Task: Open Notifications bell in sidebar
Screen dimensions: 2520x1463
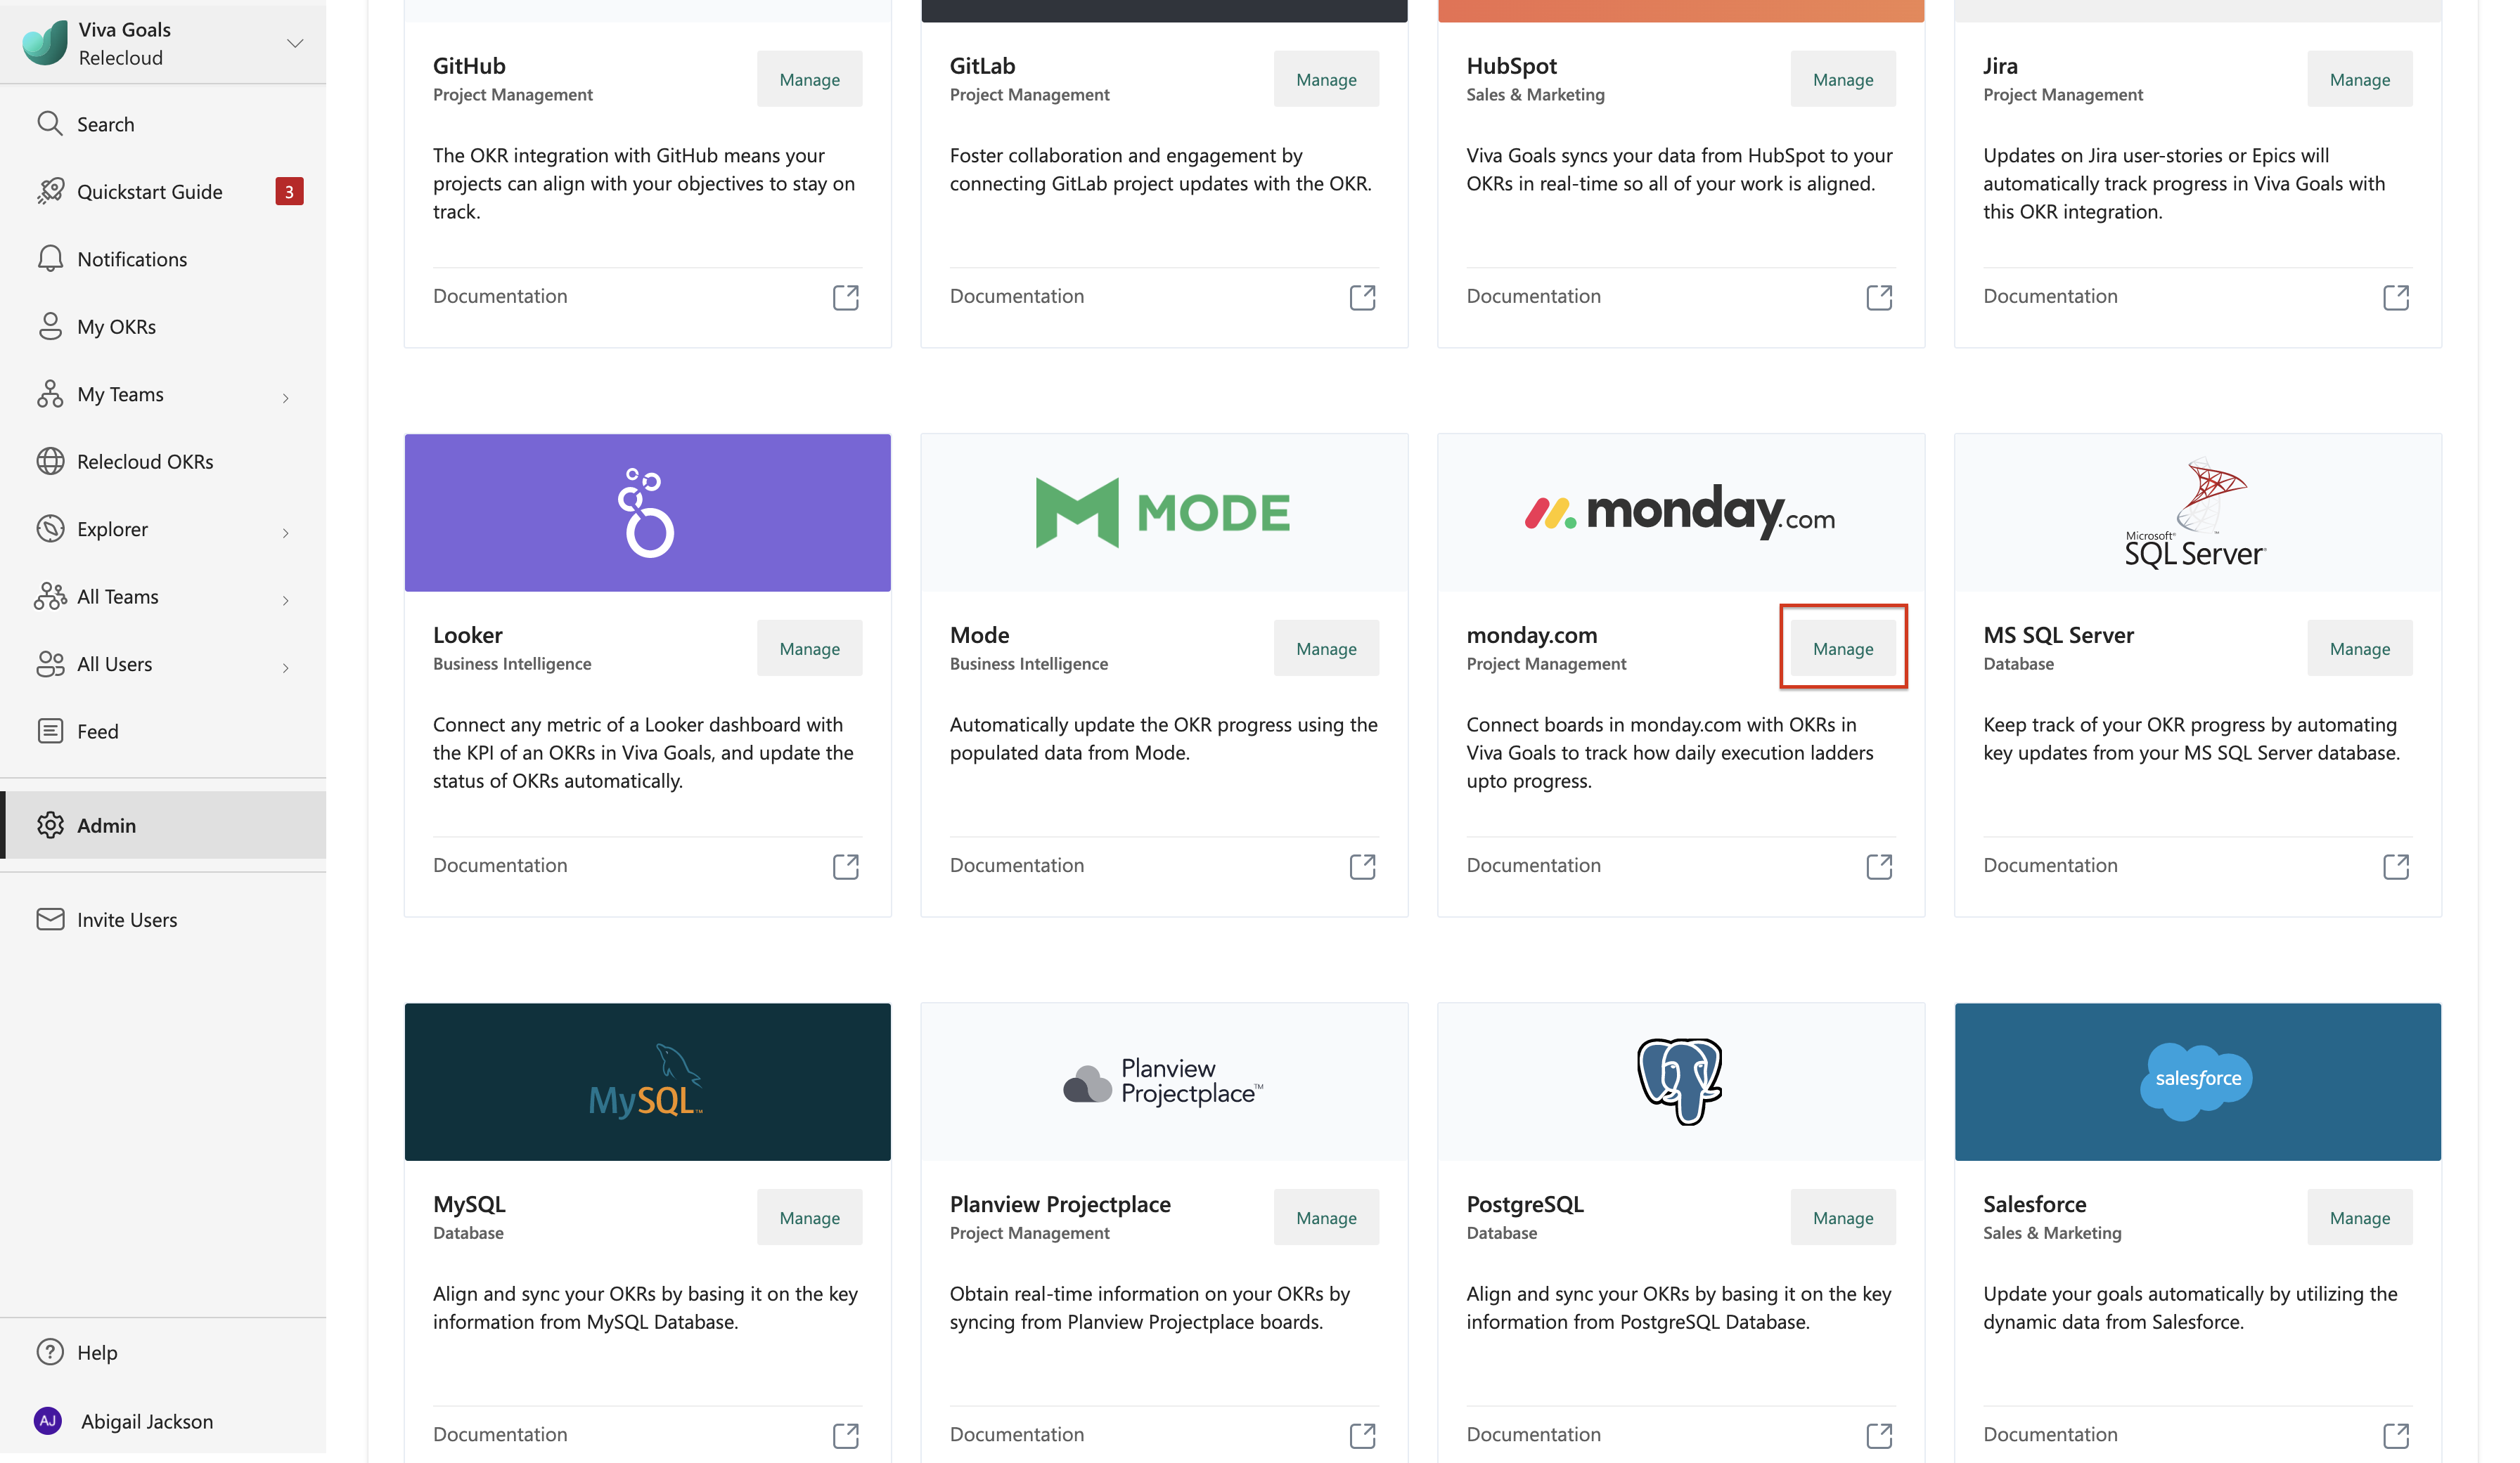Action: (50, 259)
